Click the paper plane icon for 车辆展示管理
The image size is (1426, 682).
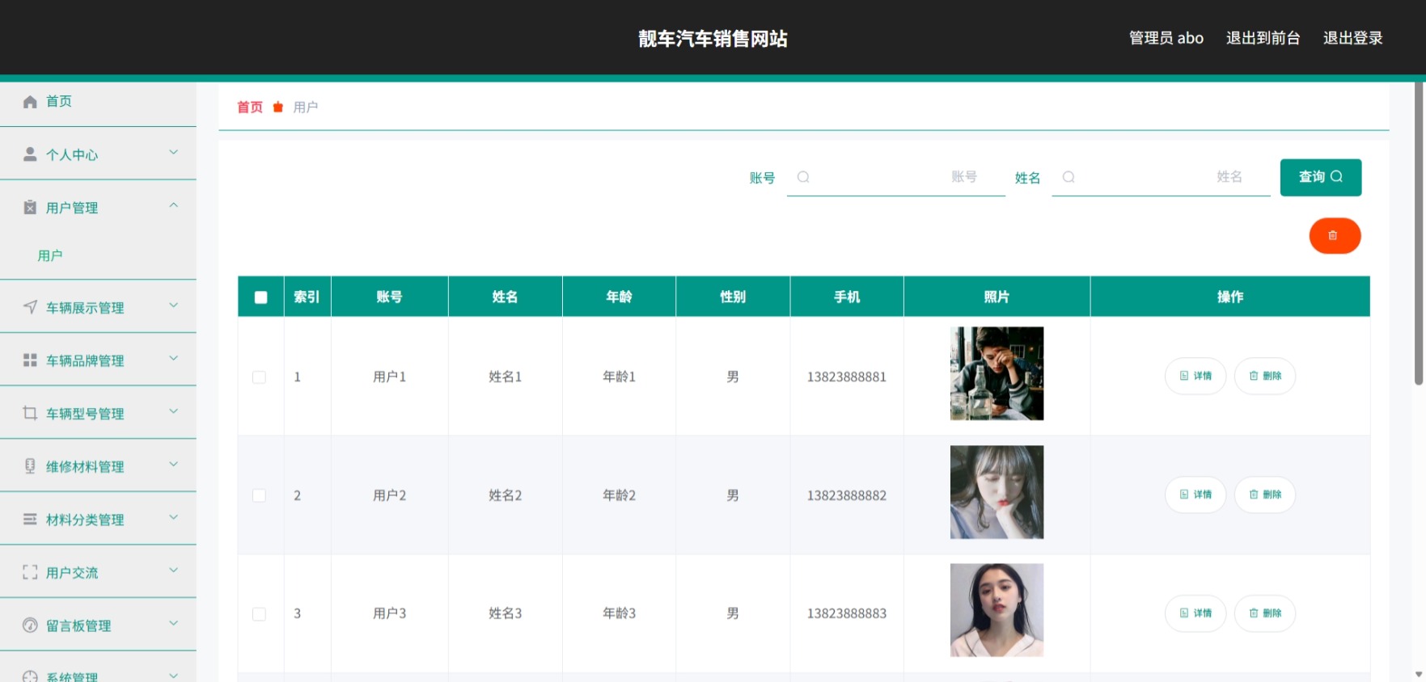pyautogui.click(x=30, y=307)
